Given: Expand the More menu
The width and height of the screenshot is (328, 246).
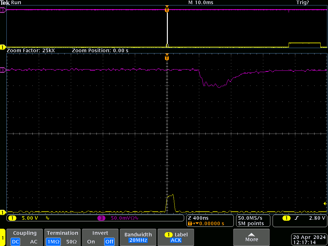Looking at the screenshot, I should [251, 237].
